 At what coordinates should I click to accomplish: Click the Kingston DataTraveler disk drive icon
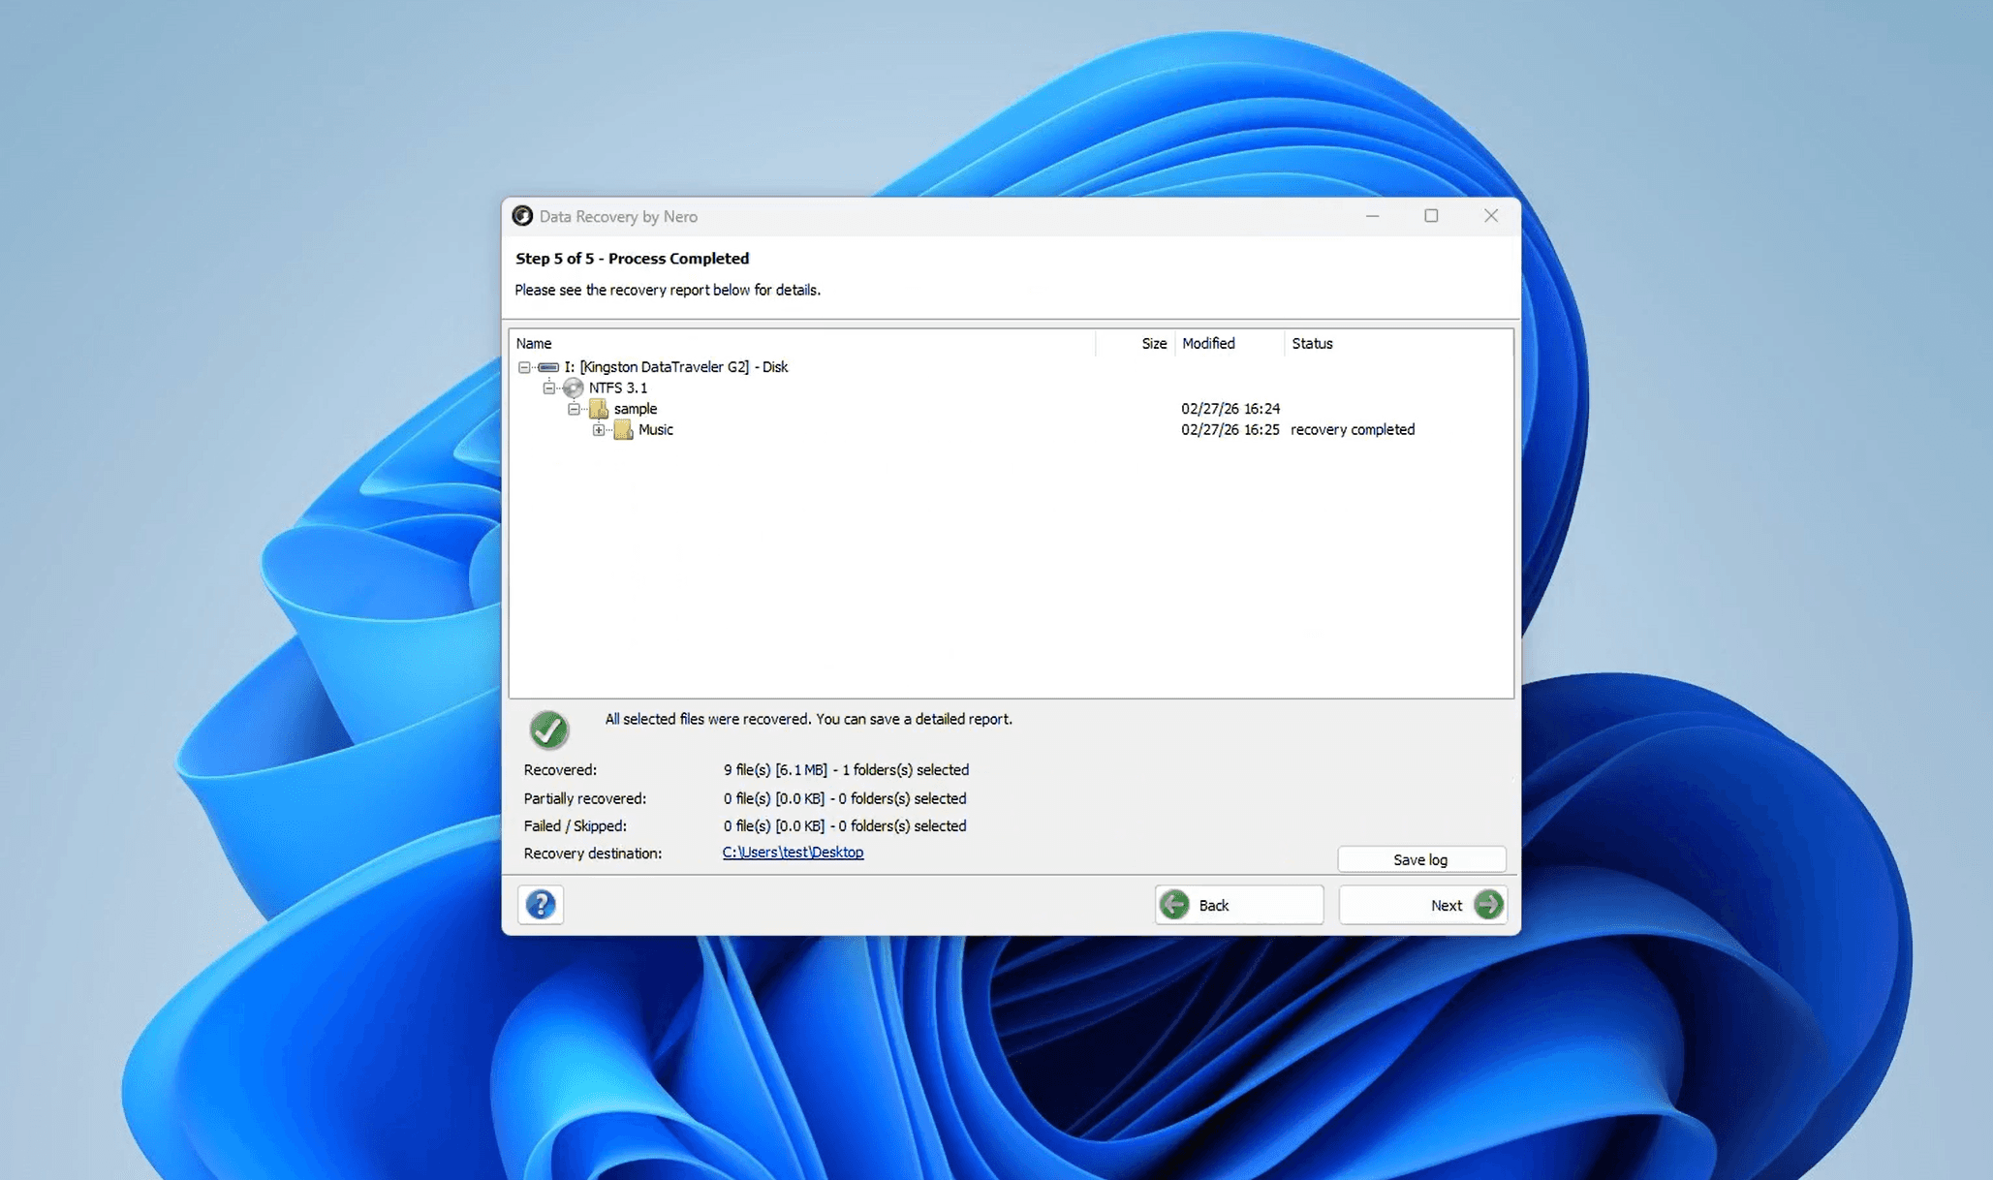click(x=548, y=367)
